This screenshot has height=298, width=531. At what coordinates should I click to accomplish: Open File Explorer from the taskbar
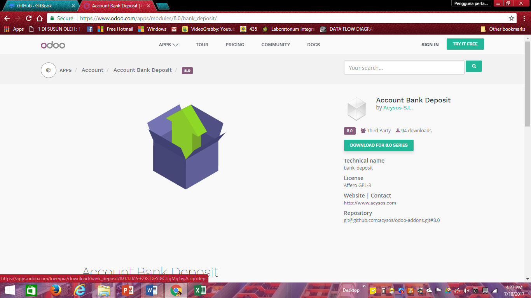(x=104, y=290)
